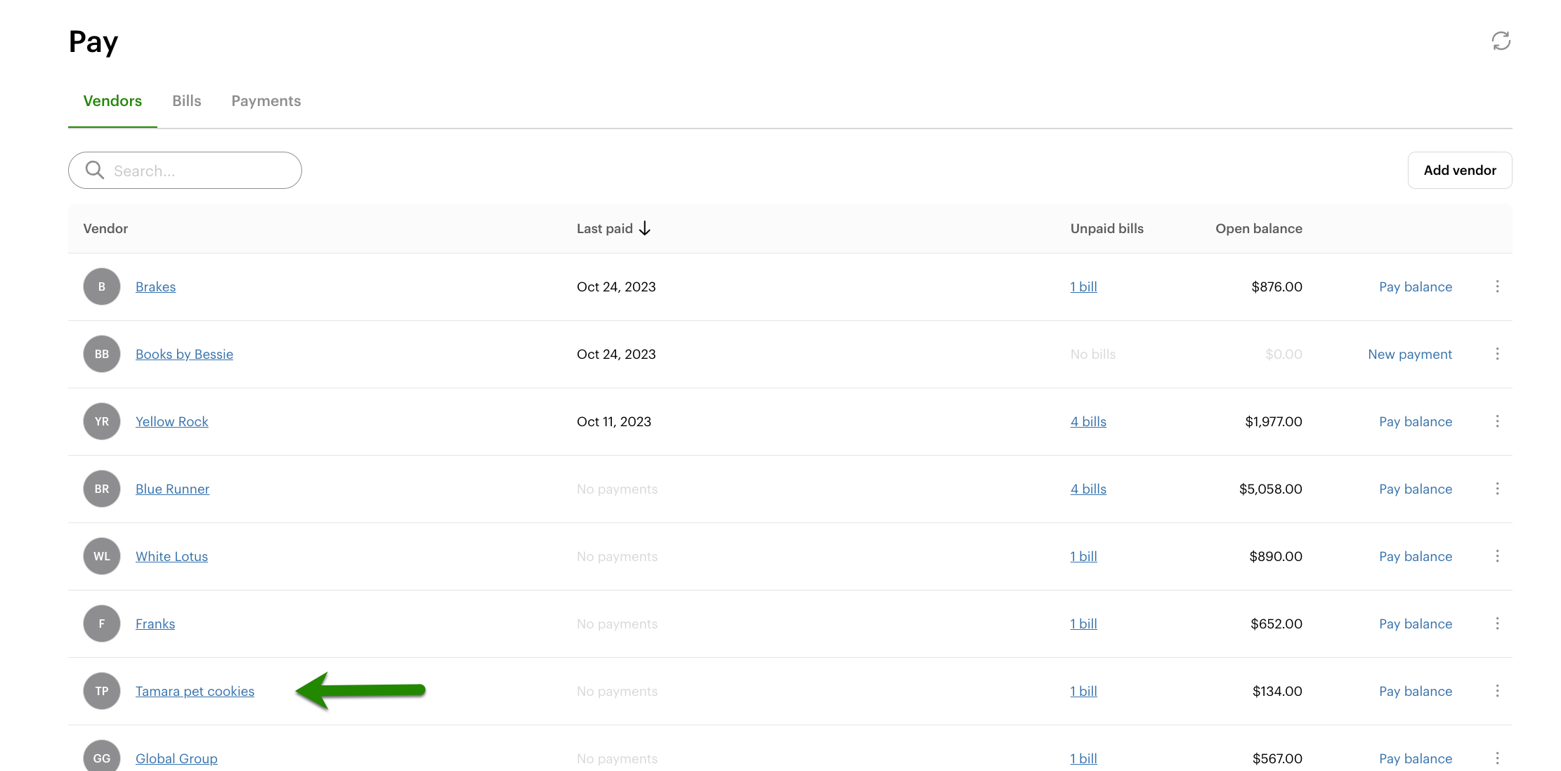Open the Yellow Rock vendor link
The image size is (1561, 771).
[171, 421]
